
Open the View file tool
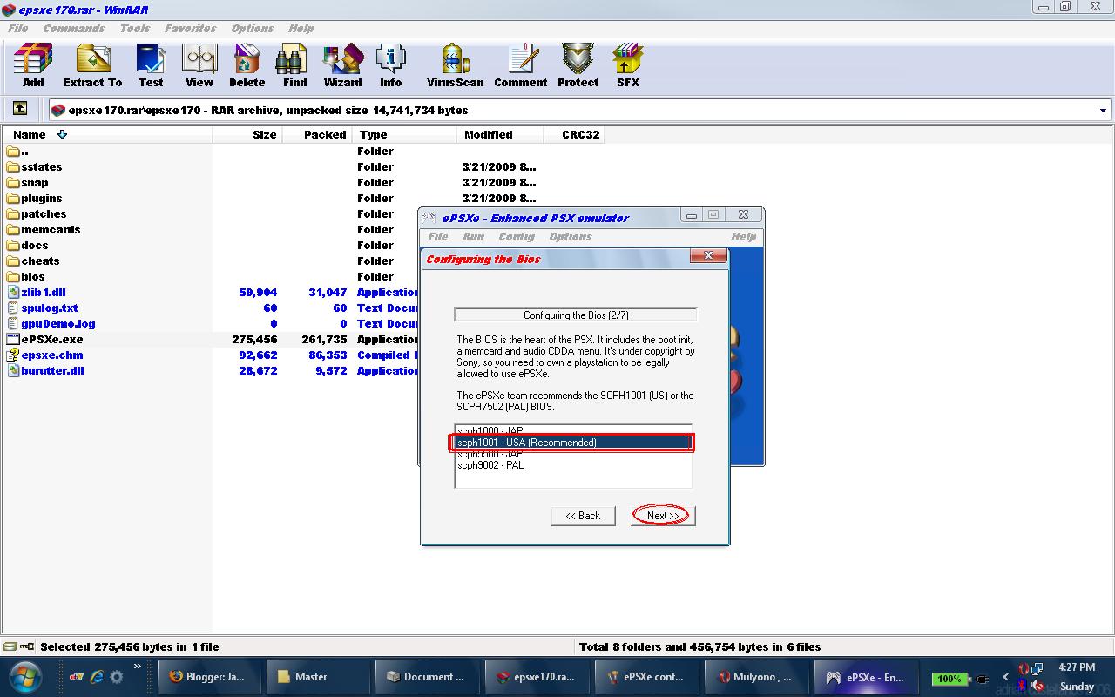click(x=199, y=66)
